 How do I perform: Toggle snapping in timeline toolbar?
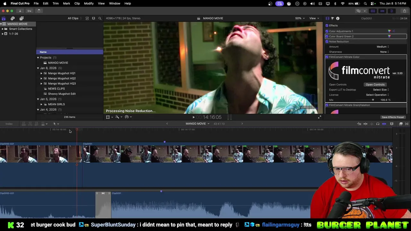pyautogui.click(x=384, y=124)
